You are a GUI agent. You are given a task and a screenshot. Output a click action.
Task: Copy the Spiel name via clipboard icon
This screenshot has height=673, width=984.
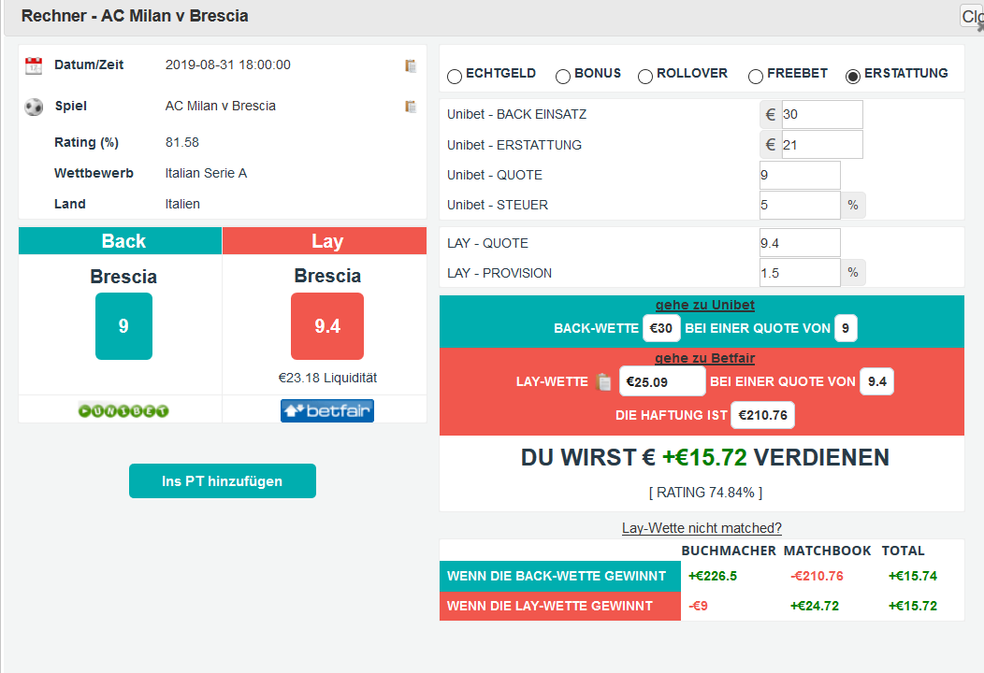click(411, 107)
